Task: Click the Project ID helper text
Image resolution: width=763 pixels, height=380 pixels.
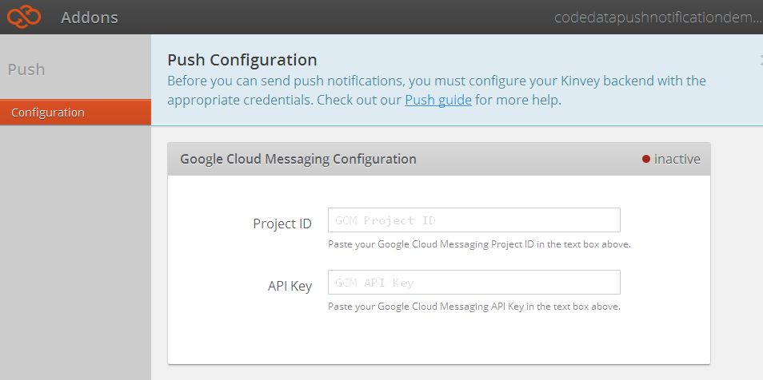Action: pyautogui.click(x=479, y=244)
